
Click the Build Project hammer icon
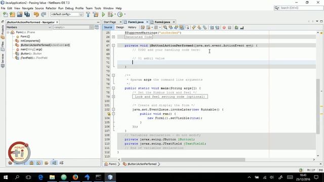pos(88,14)
